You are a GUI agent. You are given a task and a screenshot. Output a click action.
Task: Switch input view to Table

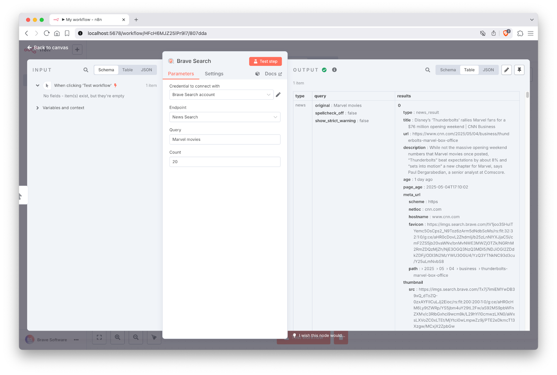(127, 70)
